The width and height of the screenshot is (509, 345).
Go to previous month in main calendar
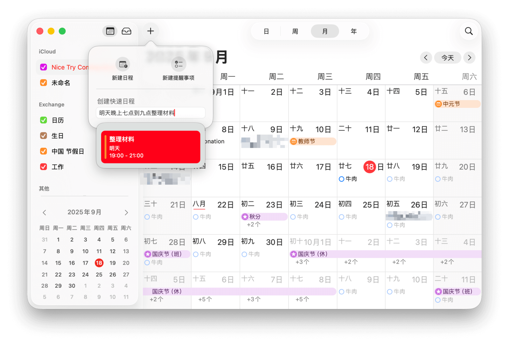(426, 58)
